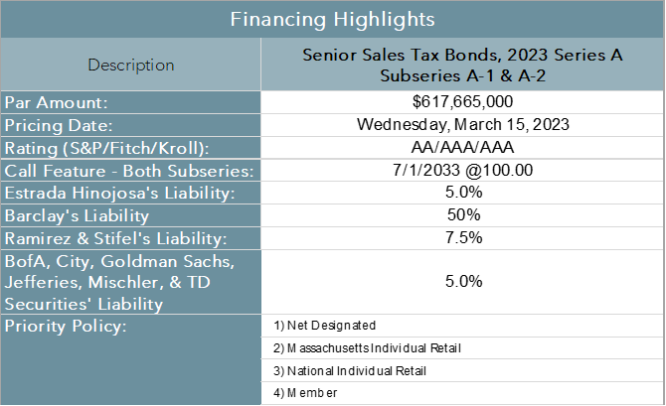Click the Barclay's Liability row label

pyautogui.click(x=130, y=215)
